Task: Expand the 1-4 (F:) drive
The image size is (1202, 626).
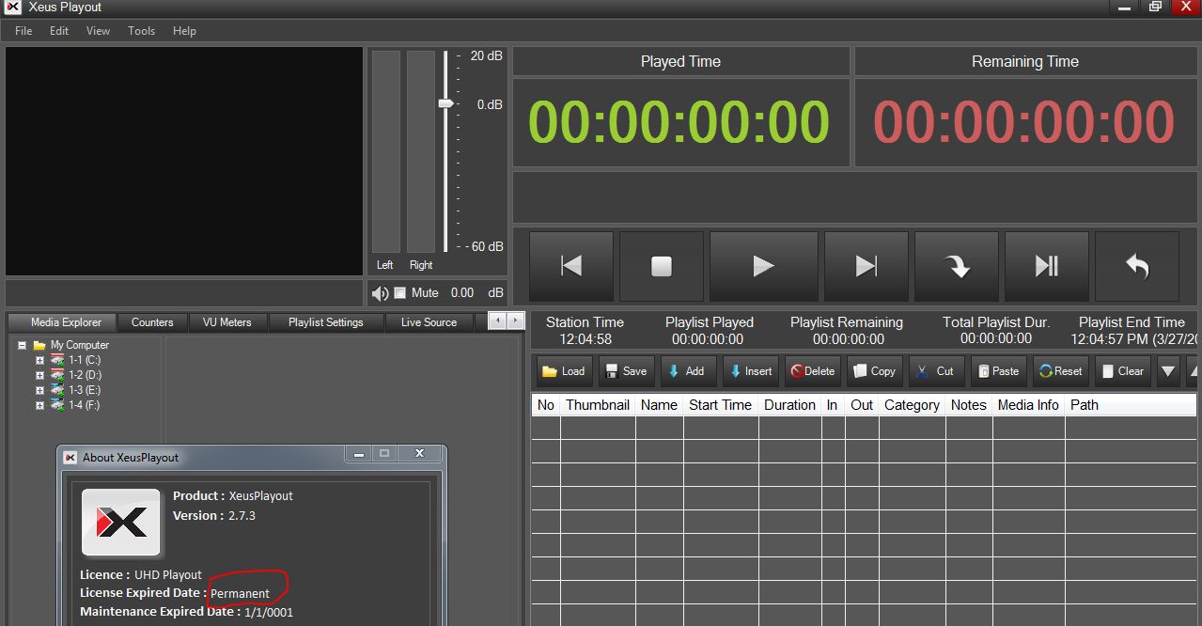Action: (39, 405)
